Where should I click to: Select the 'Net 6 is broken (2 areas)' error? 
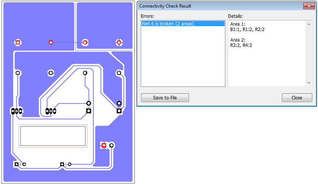tap(183, 24)
